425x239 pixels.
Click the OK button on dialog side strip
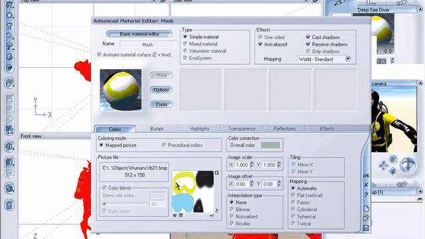tap(366, 175)
